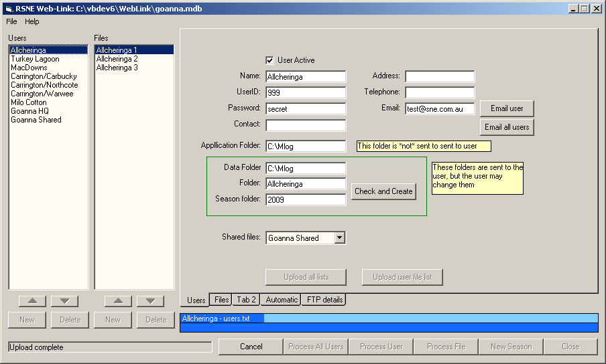Switch to the Files tab

tap(221, 300)
